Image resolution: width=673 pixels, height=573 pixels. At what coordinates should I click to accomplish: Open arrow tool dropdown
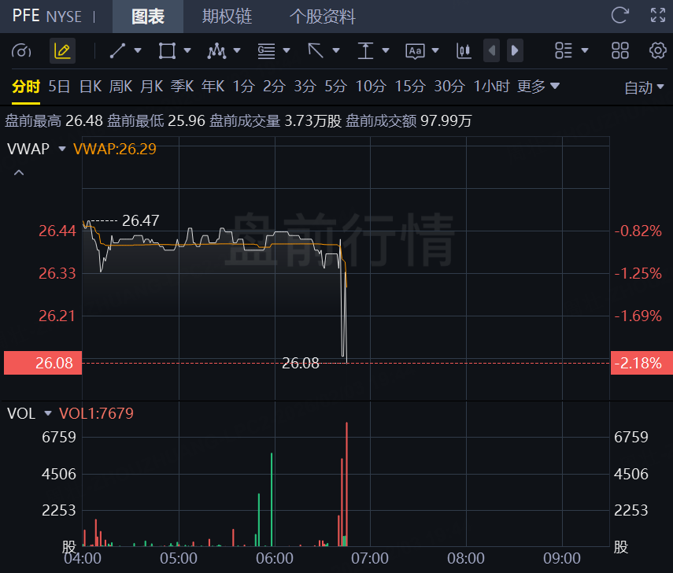pyautogui.click(x=336, y=50)
